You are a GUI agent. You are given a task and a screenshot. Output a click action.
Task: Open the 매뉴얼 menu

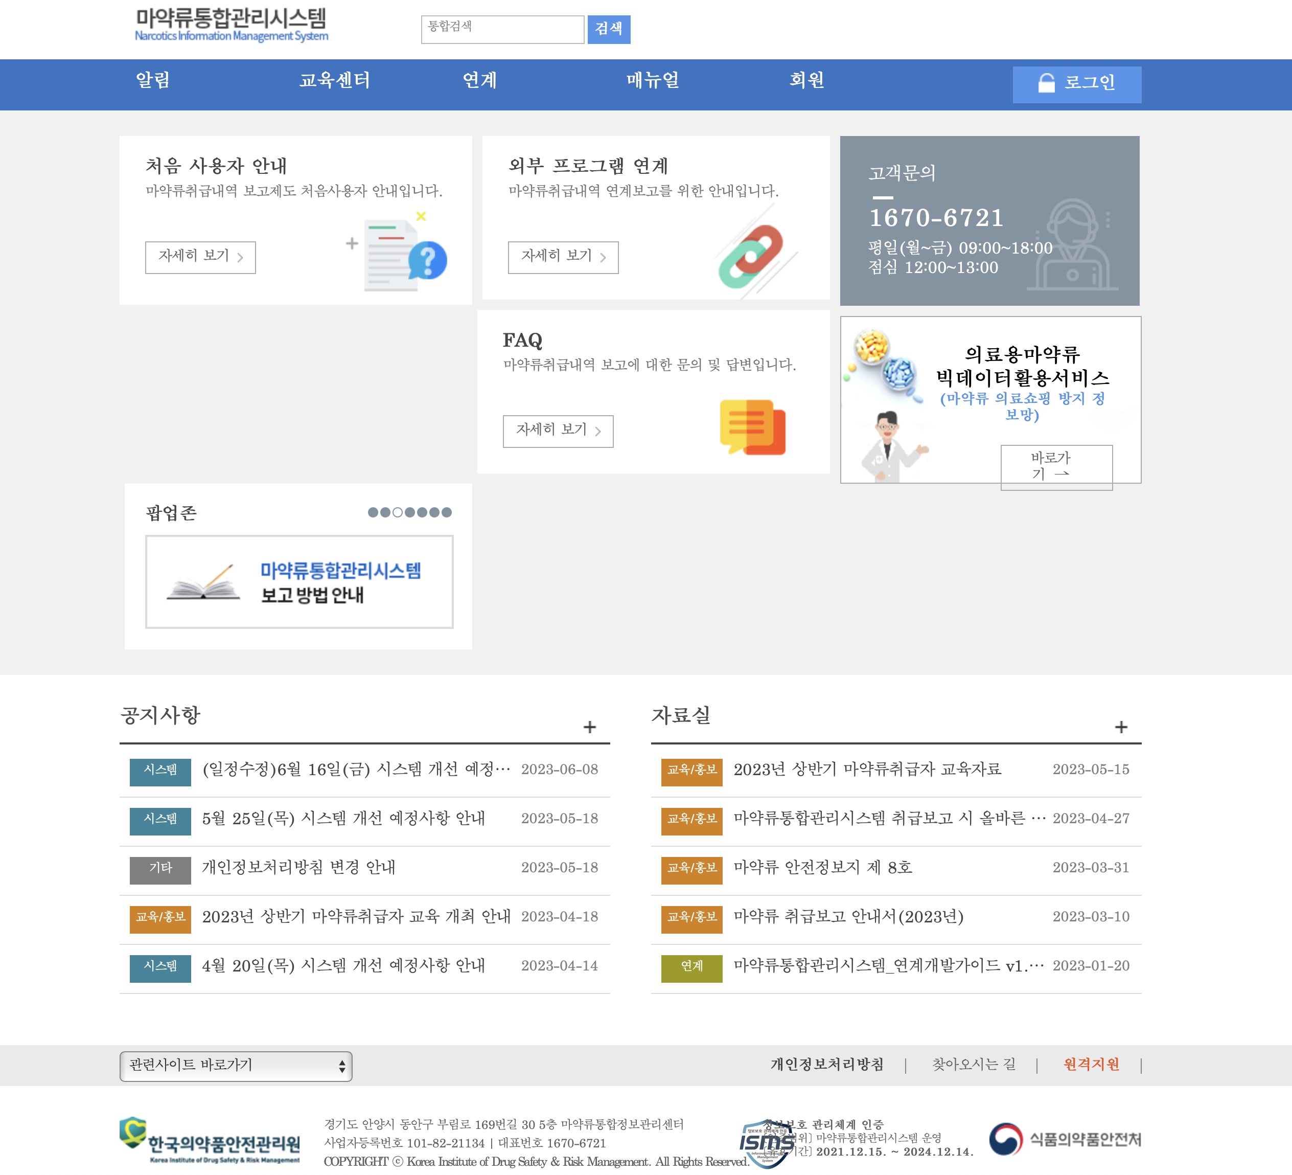click(x=653, y=80)
